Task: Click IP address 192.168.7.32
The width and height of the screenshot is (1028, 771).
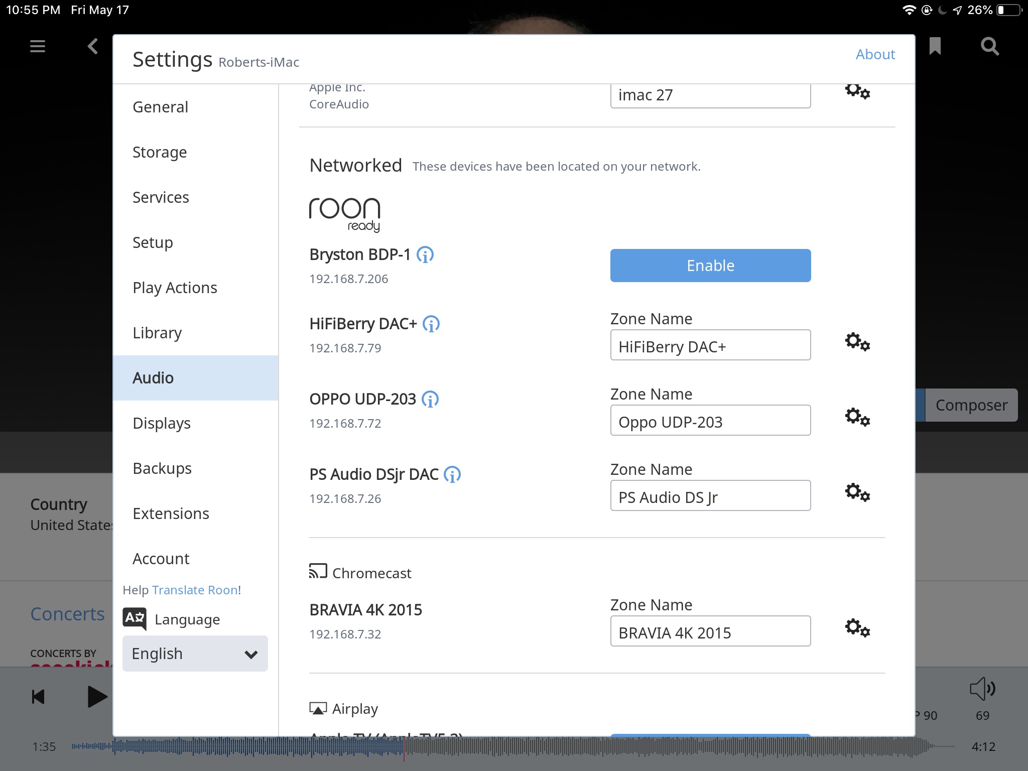Action: [x=345, y=634]
